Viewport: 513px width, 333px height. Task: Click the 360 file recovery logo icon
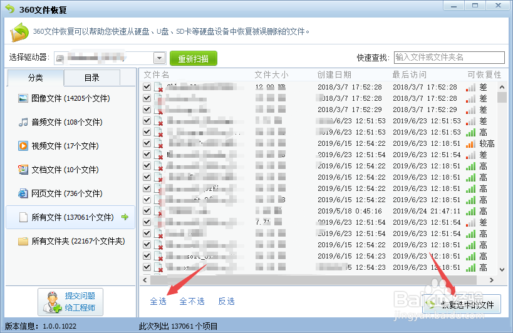coord(19,32)
